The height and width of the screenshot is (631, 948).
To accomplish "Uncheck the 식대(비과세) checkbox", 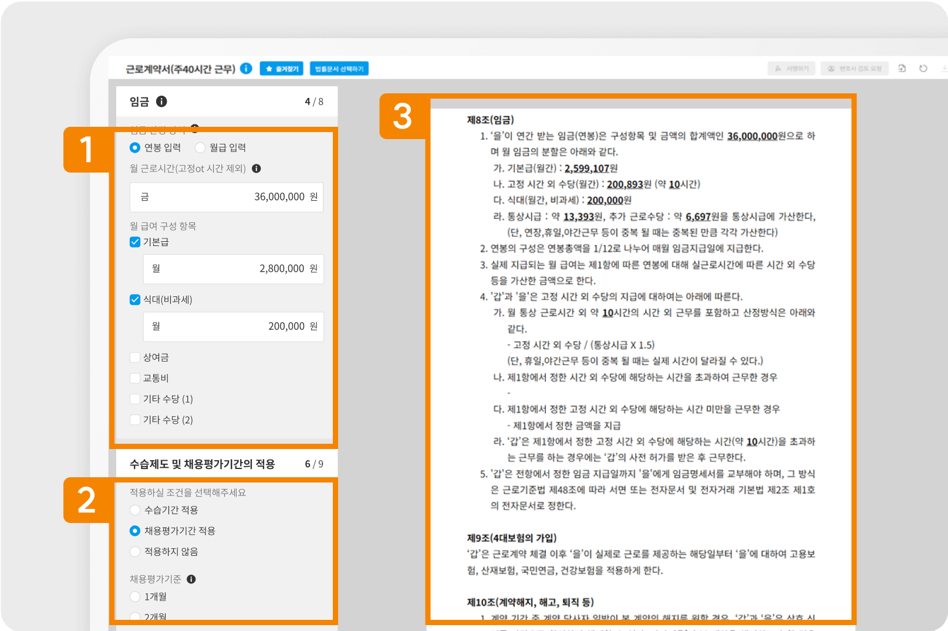I will pos(135,299).
